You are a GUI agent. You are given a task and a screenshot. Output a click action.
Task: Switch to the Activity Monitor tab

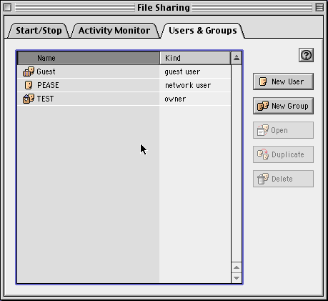pos(114,31)
